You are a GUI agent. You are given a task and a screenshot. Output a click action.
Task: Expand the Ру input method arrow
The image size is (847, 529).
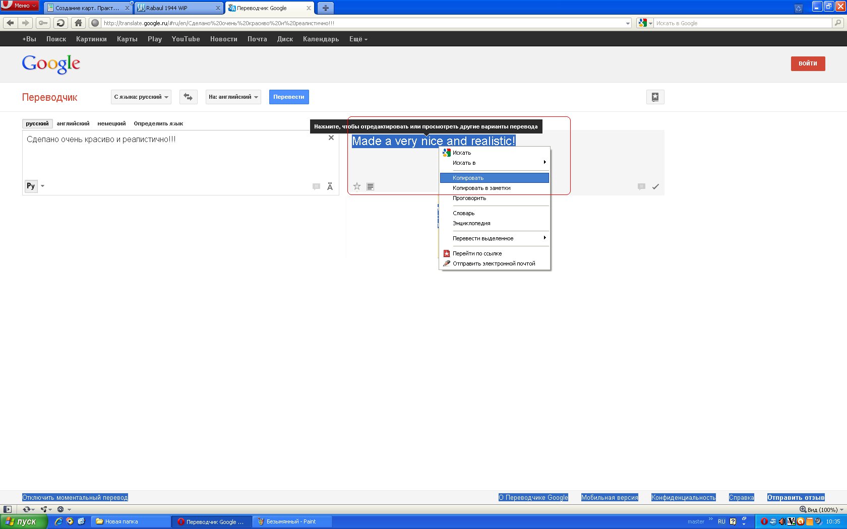point(42,186)
